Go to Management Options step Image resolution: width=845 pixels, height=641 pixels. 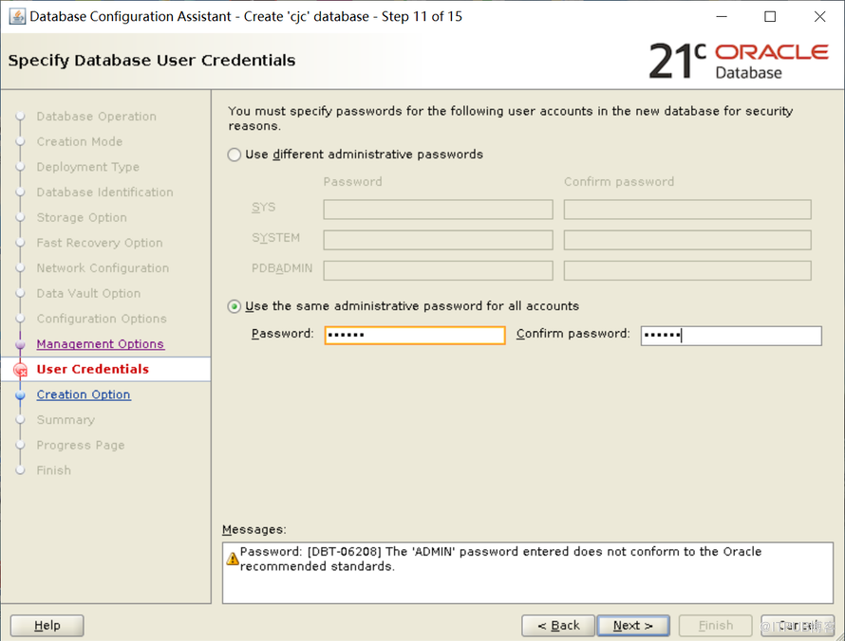101,344
